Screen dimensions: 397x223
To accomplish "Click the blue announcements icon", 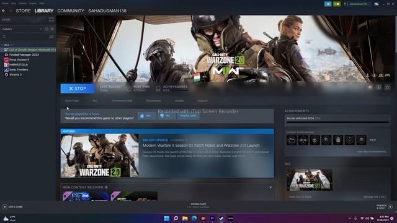I will click(x=328, y=4).
